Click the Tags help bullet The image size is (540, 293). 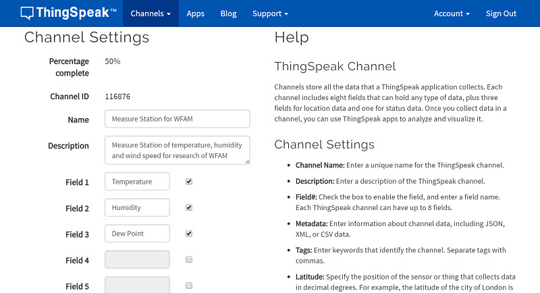click(401, 255)
